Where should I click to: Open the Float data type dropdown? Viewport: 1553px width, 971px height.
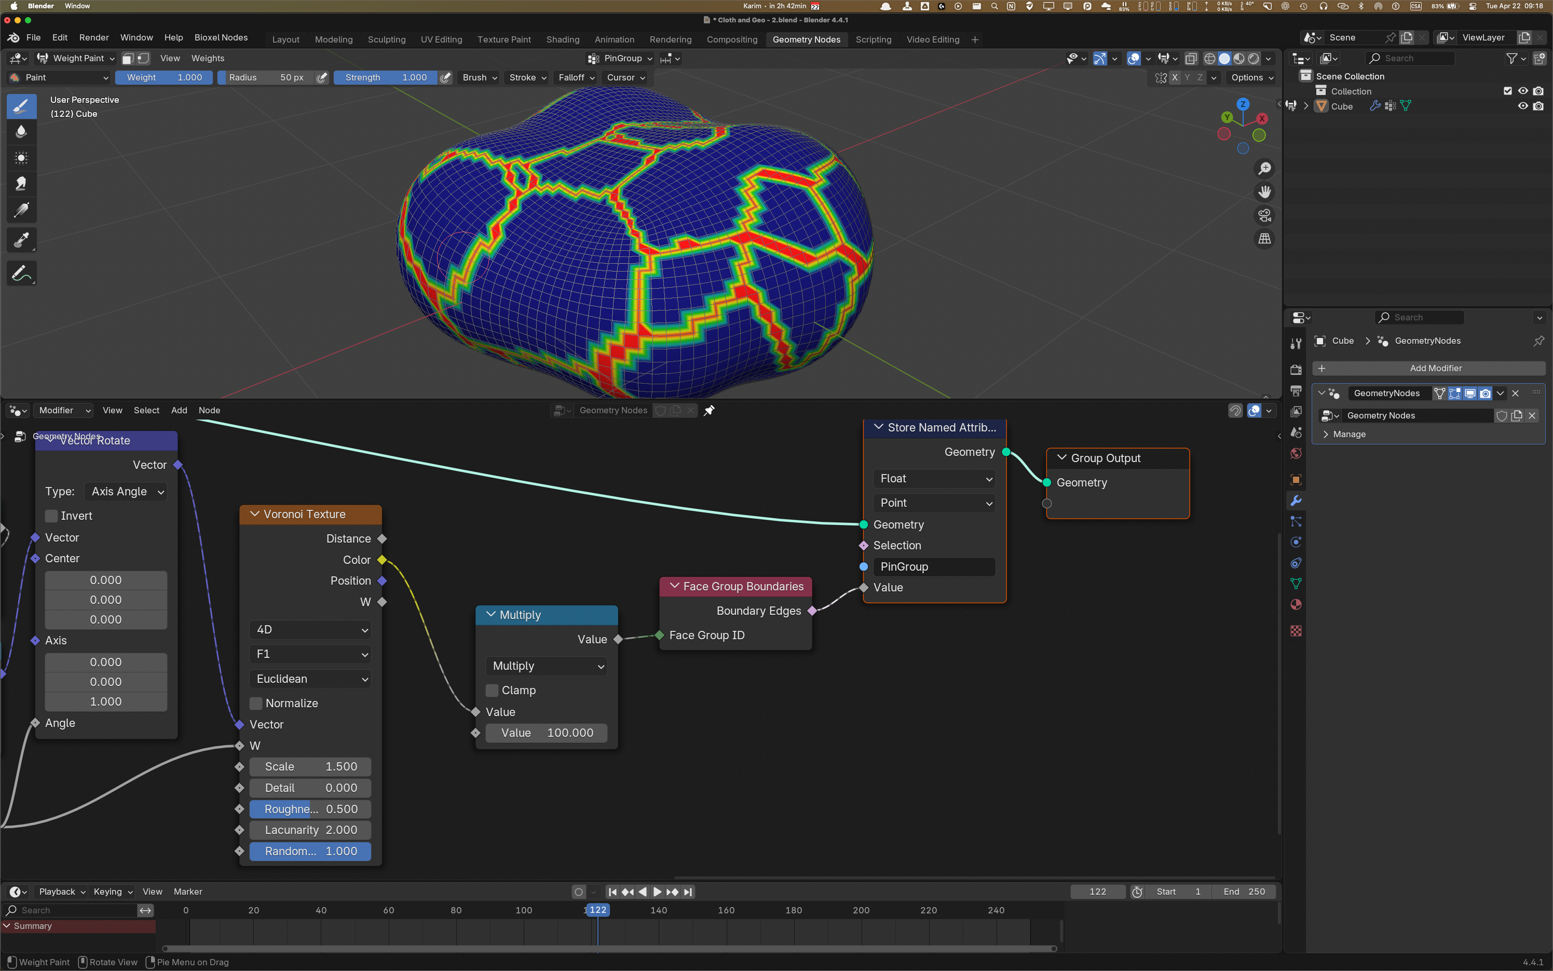coord(934,479)
